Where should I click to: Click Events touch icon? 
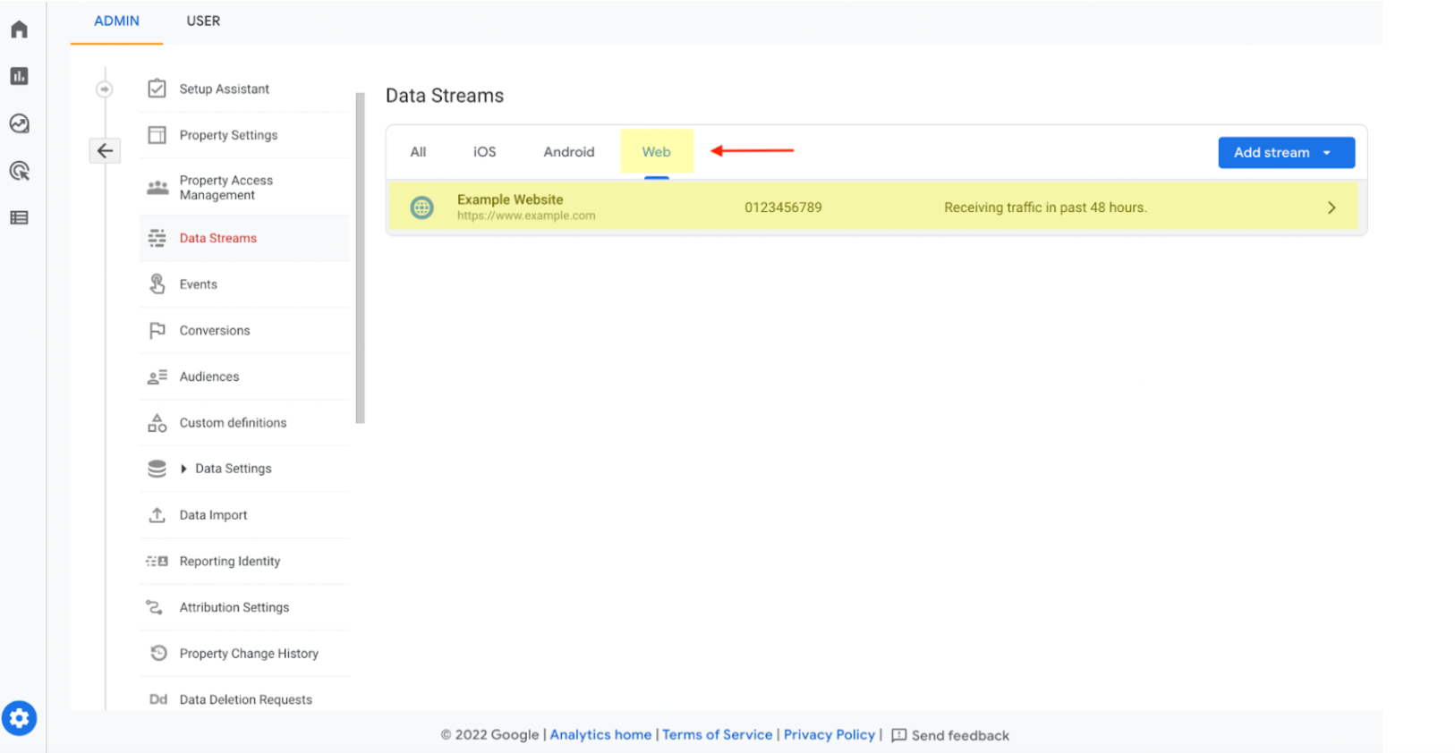click(x=157, y=283)
